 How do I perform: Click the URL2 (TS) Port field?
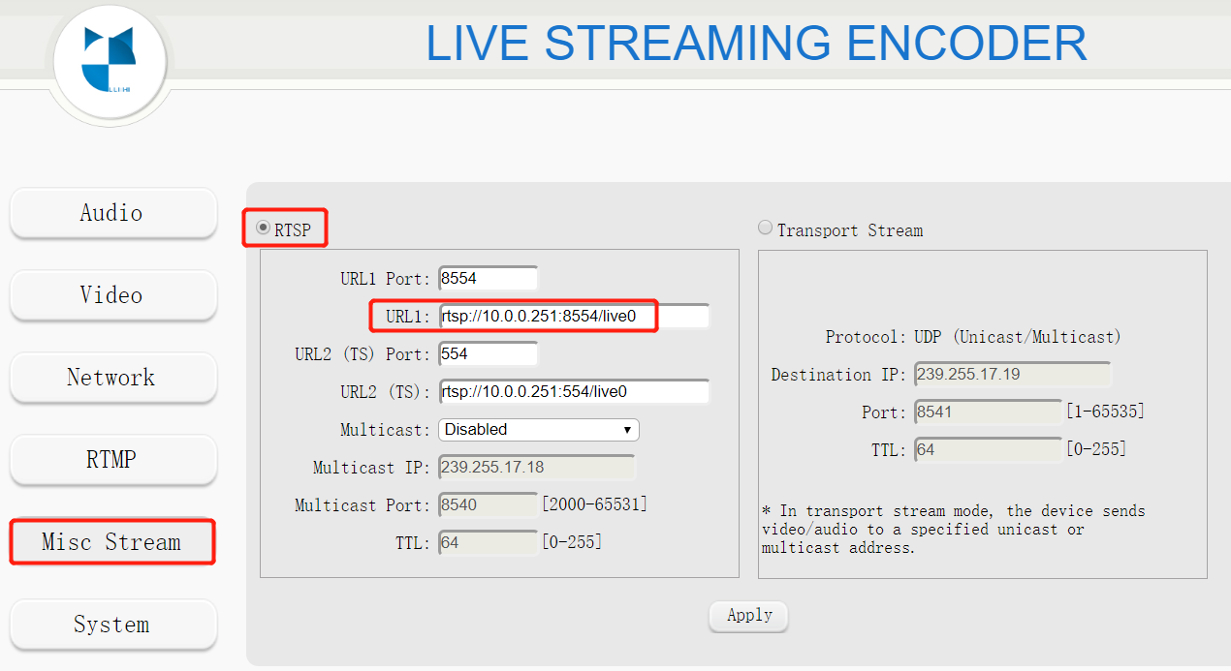click(x=488, y=353)
